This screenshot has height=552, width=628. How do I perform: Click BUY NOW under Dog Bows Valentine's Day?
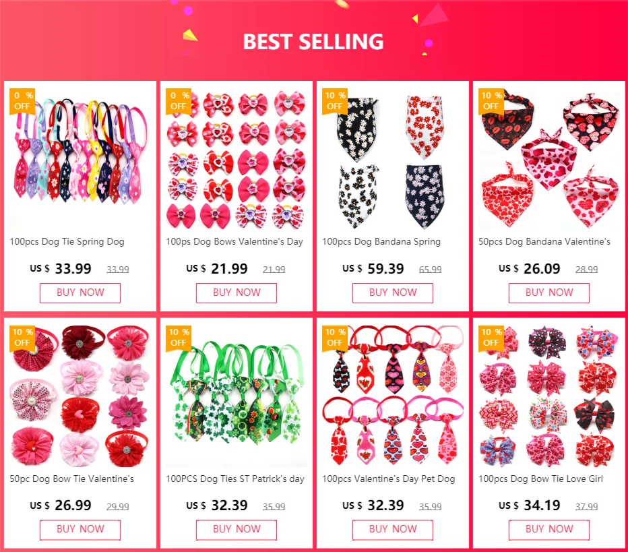(237, 293)
